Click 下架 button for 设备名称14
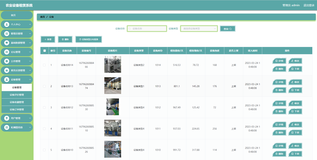 point(295,69)
